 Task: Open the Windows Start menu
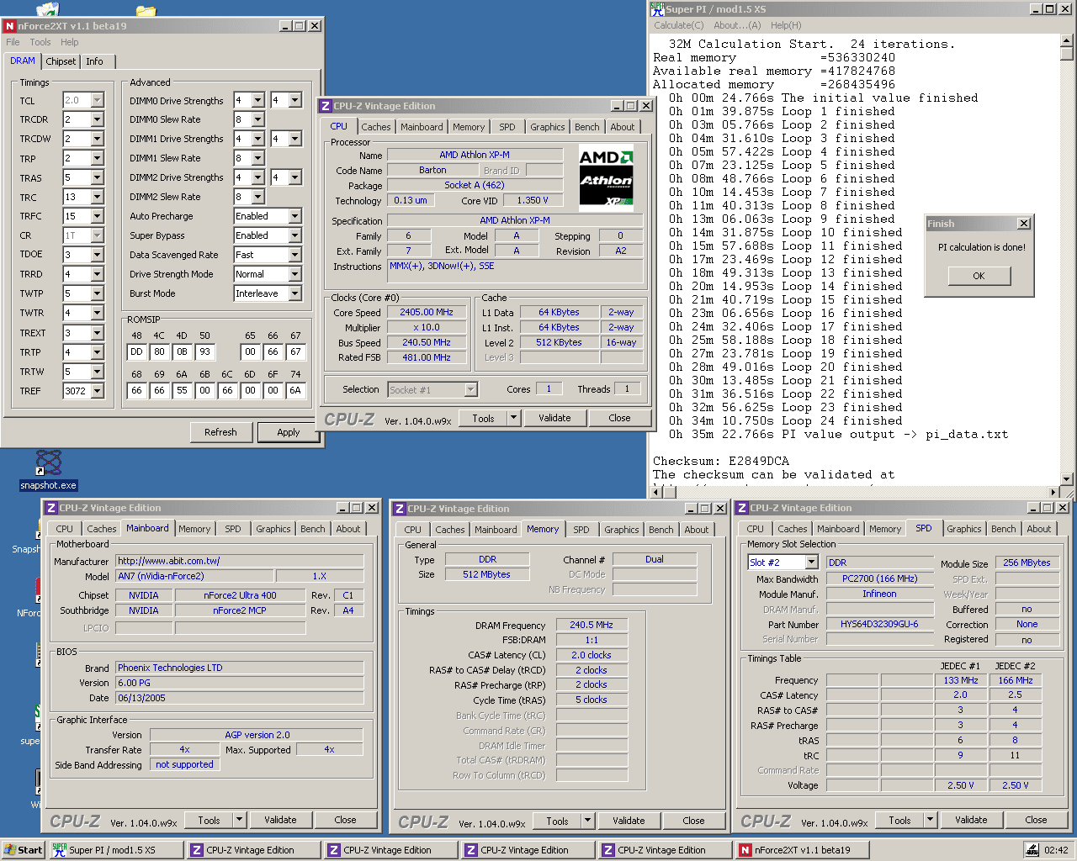23,850
